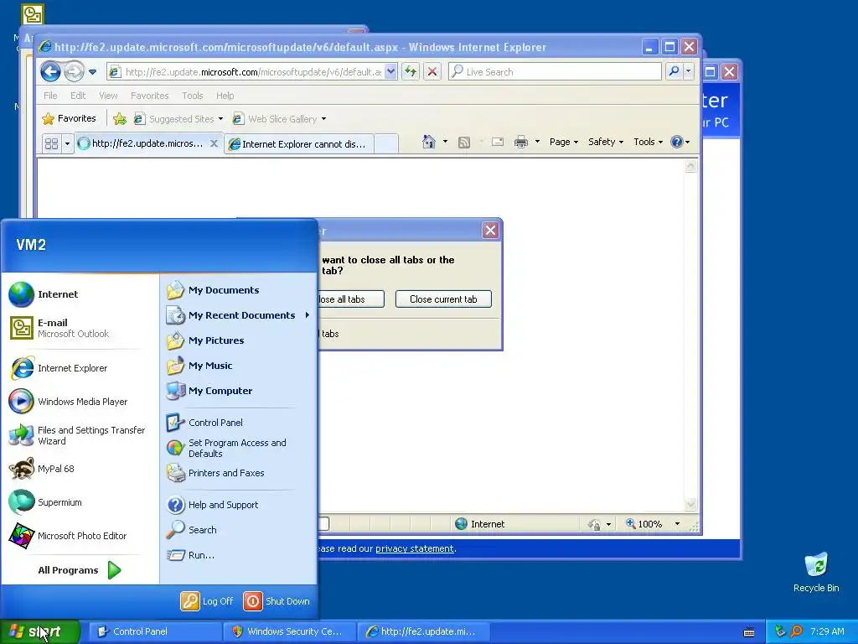Expand the address bar URL dropdown

pos(390,72)
